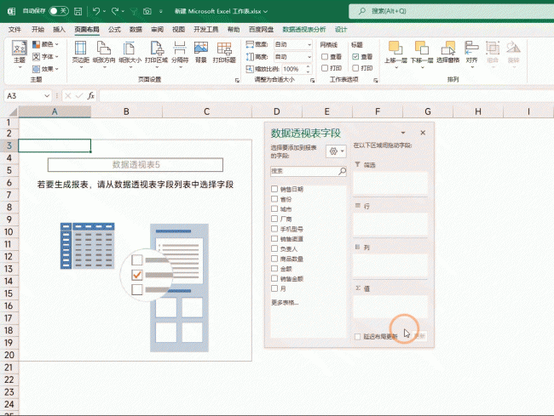Open 页面设置 dialog launcher
Viewport: 554px width, 416px height.
(237, 80)
